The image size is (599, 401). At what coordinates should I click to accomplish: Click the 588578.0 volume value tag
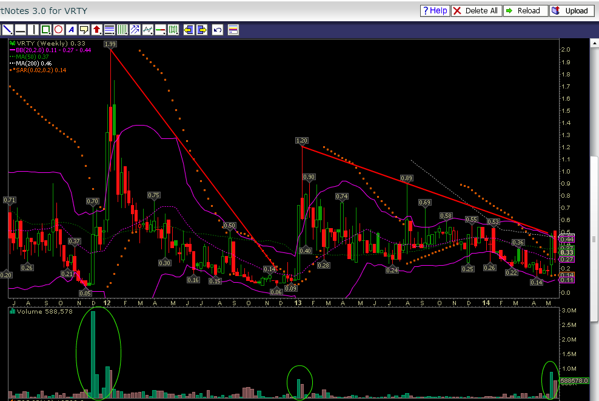pyautogui.click(x=574, y=381)
